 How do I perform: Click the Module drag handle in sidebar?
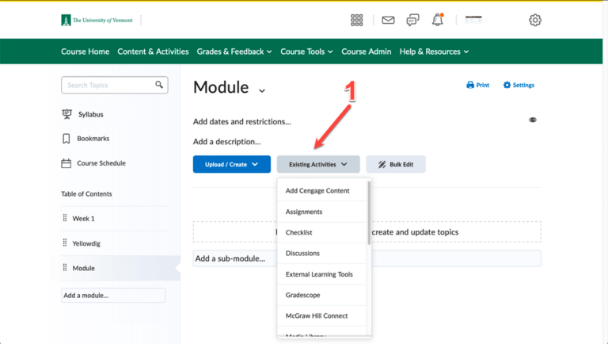click(x=65, y=268)
